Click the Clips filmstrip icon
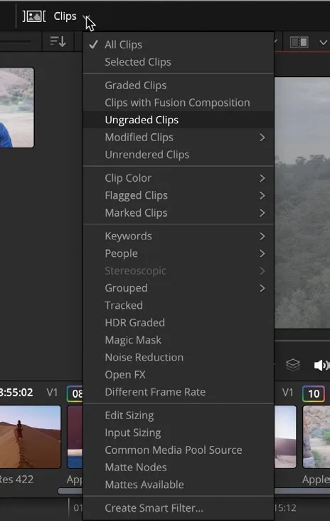330x521 pixels. tap(34, 16)
